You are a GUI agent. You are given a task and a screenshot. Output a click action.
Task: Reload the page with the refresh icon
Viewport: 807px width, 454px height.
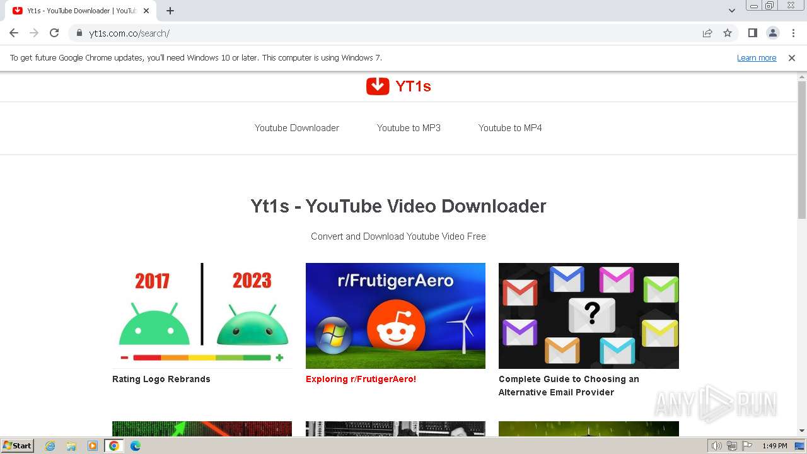coord(54,33)
